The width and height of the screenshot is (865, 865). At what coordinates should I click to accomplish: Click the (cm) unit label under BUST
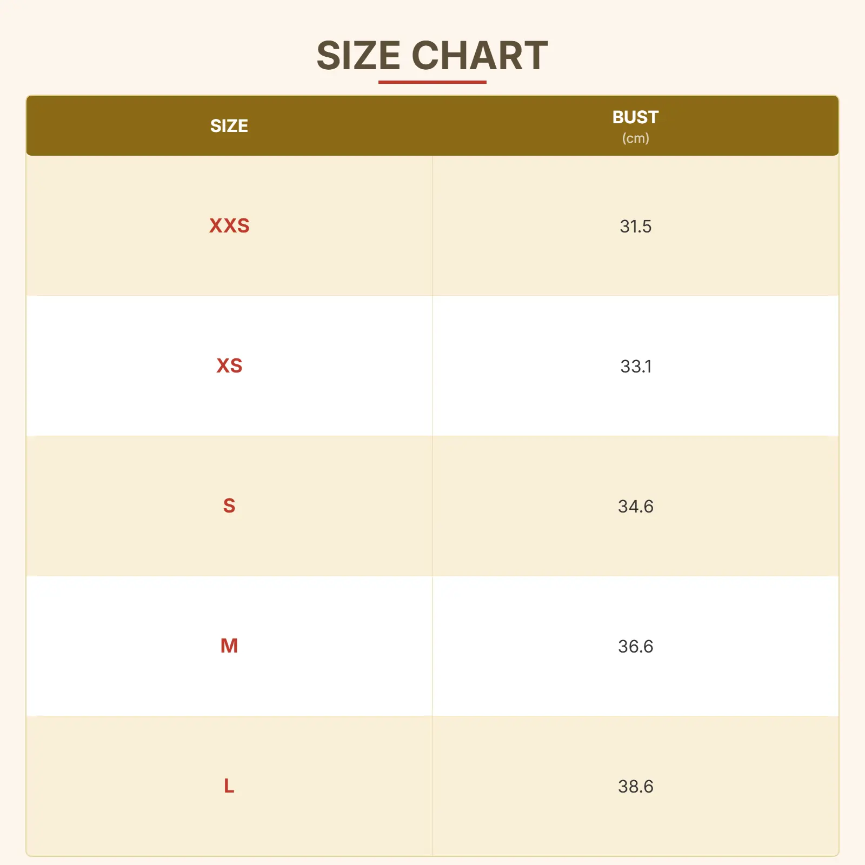635,138
